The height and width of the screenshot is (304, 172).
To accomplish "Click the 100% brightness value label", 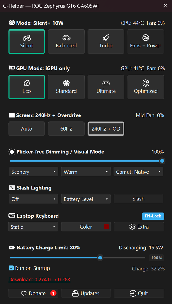I will coord(158,152).
